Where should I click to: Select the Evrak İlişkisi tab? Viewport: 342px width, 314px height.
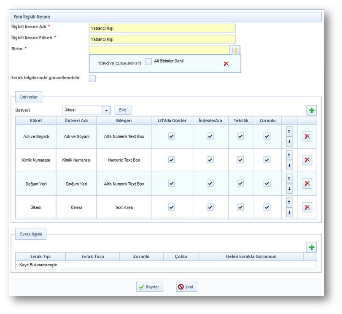31,234
